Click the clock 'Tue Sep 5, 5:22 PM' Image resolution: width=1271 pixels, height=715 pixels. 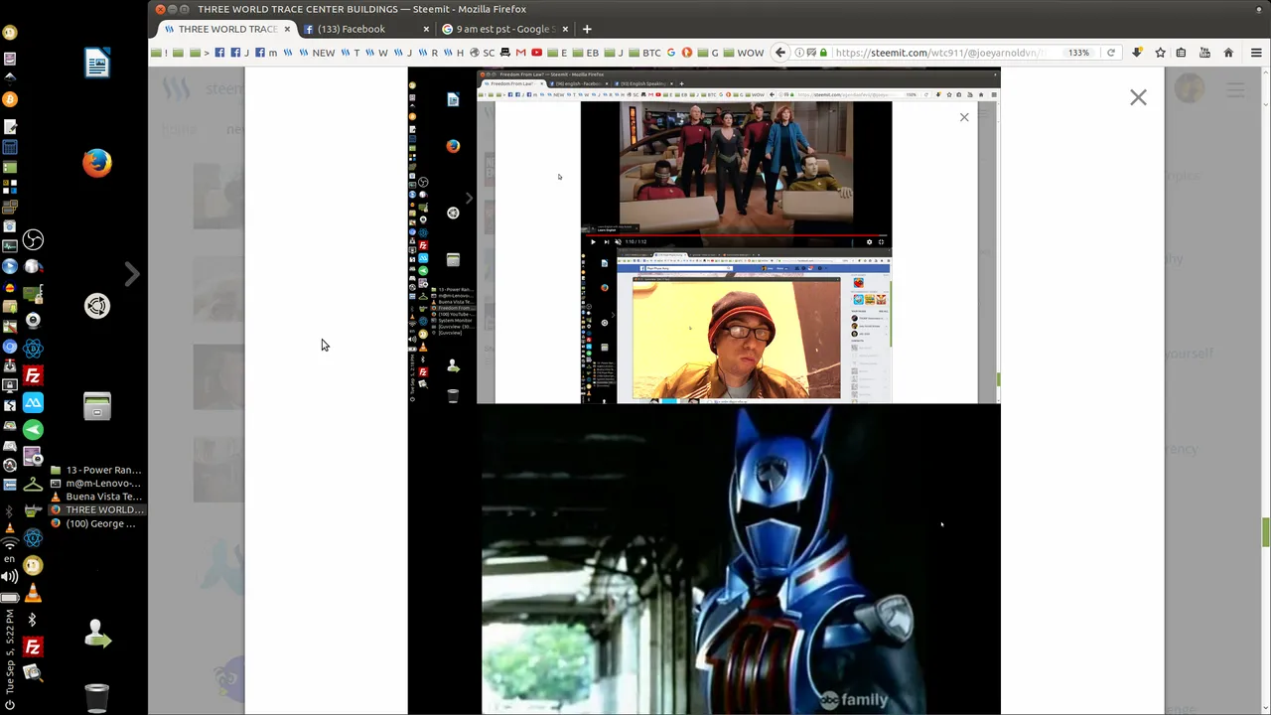tap(10, 652)
